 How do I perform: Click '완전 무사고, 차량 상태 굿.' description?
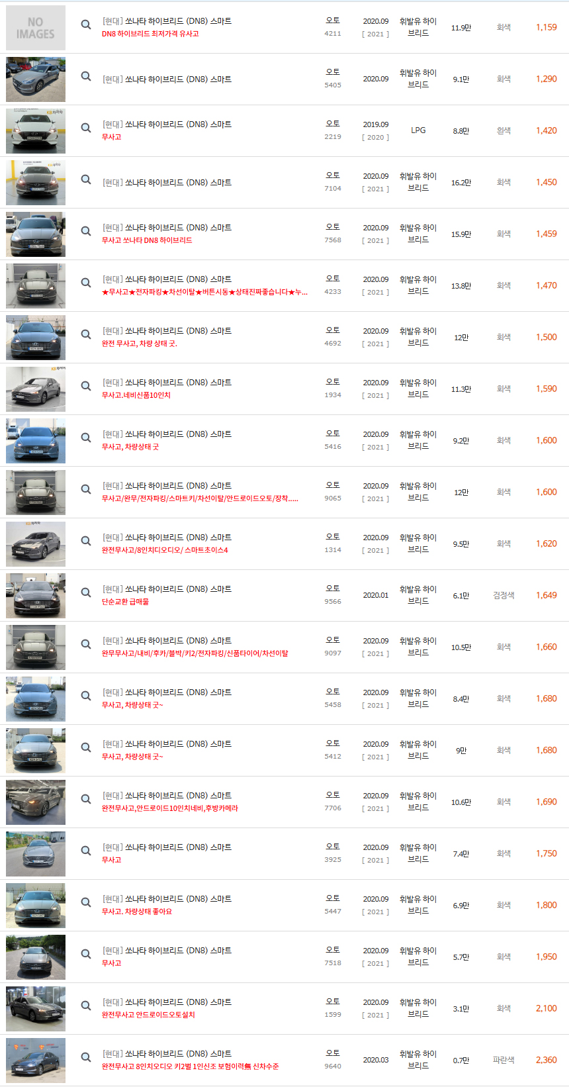[x=140, y=344]
